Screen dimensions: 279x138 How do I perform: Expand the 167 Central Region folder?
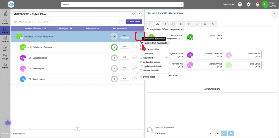(x=17, y=58)
